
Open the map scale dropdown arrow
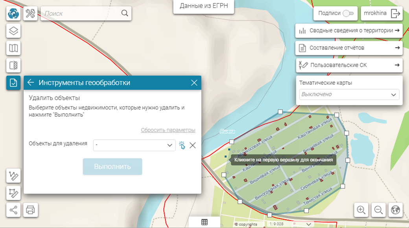[x=309, y=224]
